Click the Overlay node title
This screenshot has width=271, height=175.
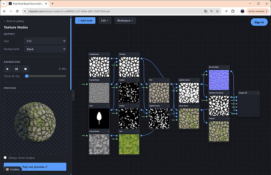click(122, 54)
